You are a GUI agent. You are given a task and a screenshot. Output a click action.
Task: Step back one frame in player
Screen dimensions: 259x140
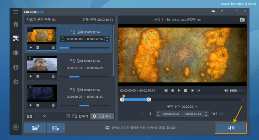pyautogui.click(x=172, y=91)
